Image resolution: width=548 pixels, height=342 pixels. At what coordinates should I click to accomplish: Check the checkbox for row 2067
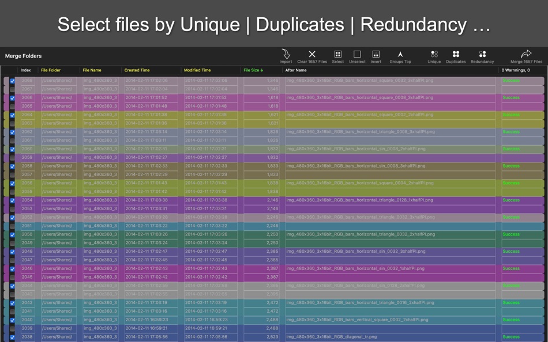(x=12, y=89)
